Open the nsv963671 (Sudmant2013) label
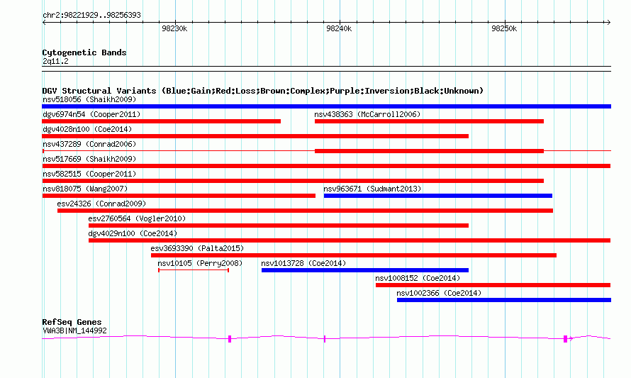Screen dimensions: 631x378 click(372, 189)
